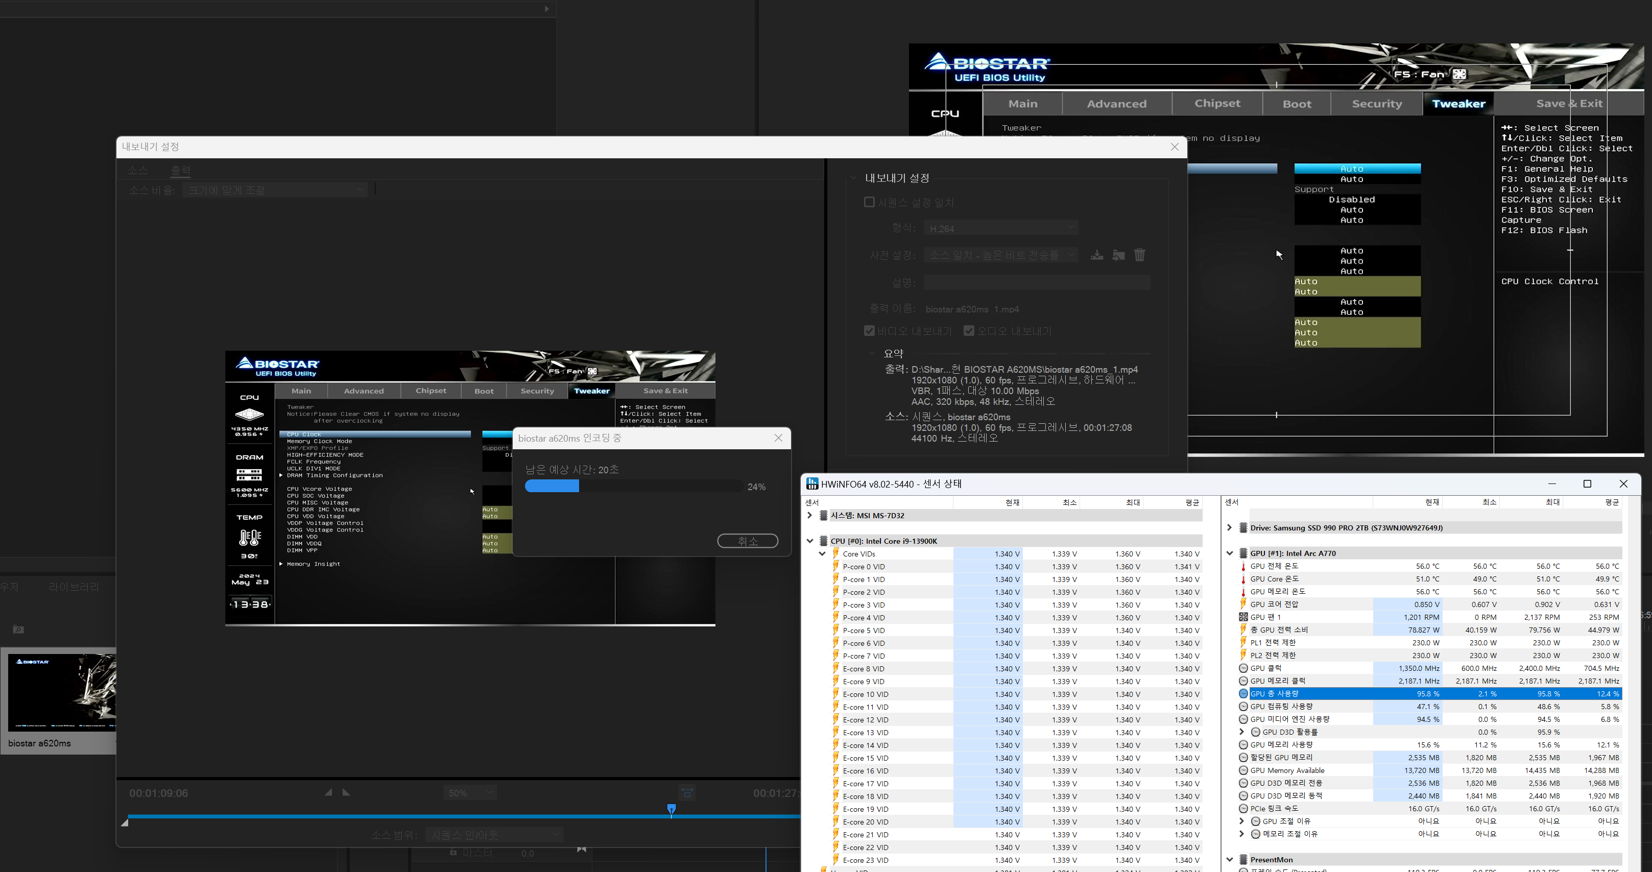Select the 출력 tab
The height and width of the screenshot is (872, 1652).
181,170
